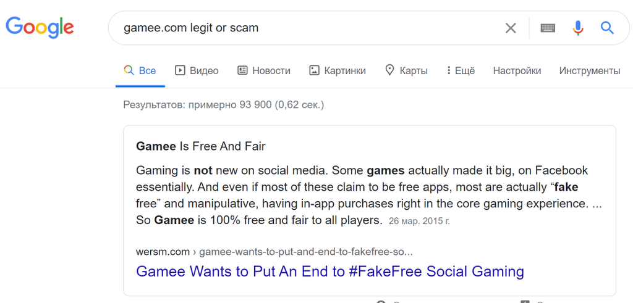Click the featured snippet paragraph text

(368, 196)
